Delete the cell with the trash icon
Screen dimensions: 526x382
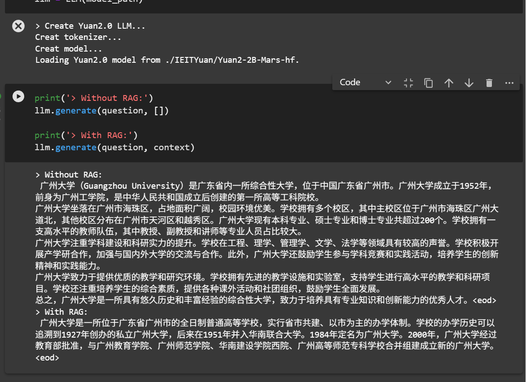[489, 82]
